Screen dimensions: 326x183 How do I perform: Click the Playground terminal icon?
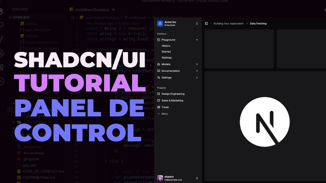tap(159, 40)
